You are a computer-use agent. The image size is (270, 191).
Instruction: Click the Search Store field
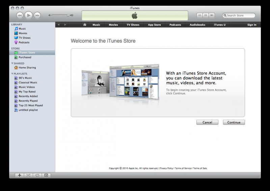click(240, 16)
